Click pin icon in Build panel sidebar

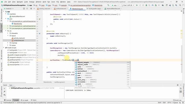pos(5,92)
